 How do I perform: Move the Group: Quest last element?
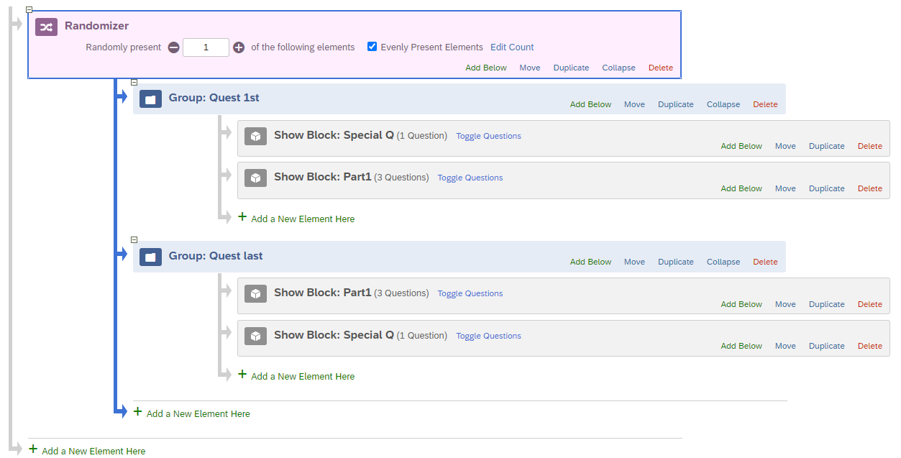(x=634, y=262)
